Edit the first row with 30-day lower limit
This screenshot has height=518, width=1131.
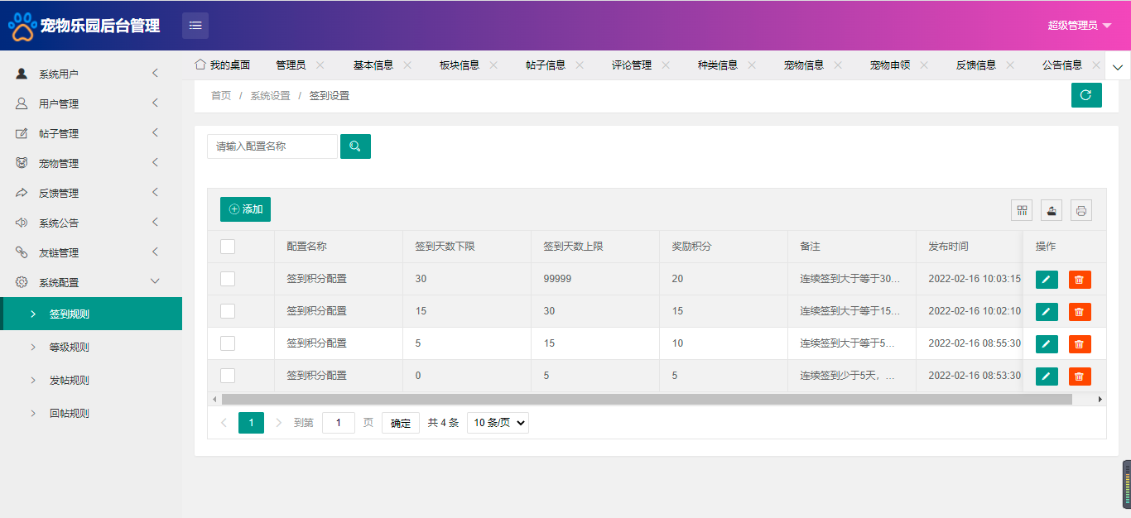point(1047,280)
